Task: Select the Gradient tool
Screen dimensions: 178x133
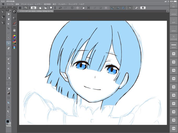Action: click(x=9, y=93)
